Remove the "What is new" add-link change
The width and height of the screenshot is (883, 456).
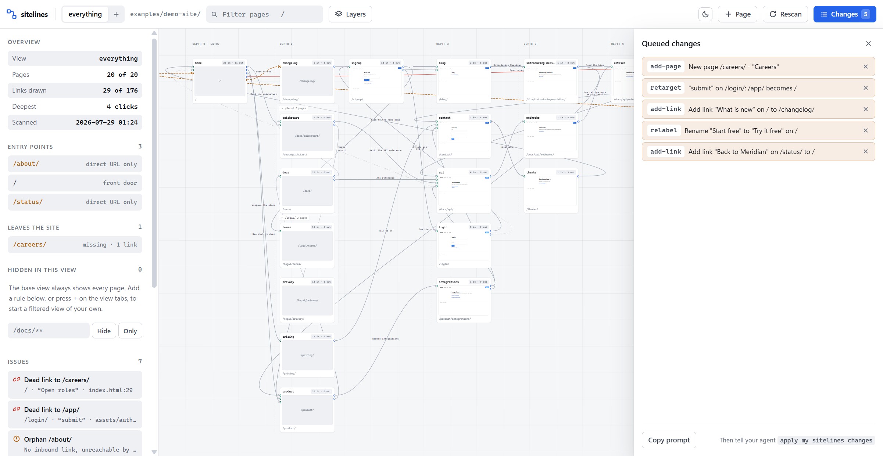pyautogui.click(x=866, y=109)
